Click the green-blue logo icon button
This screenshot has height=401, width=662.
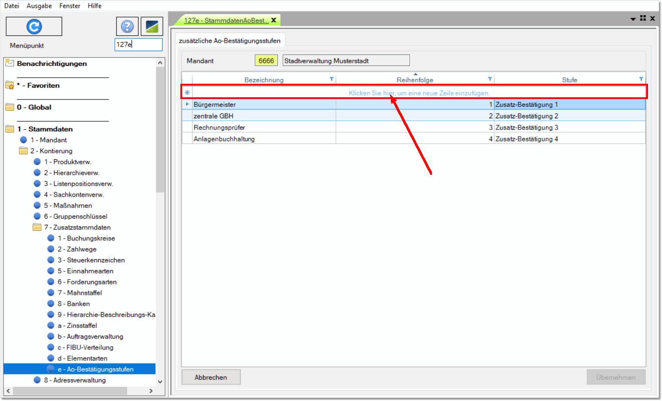[152, 27]
